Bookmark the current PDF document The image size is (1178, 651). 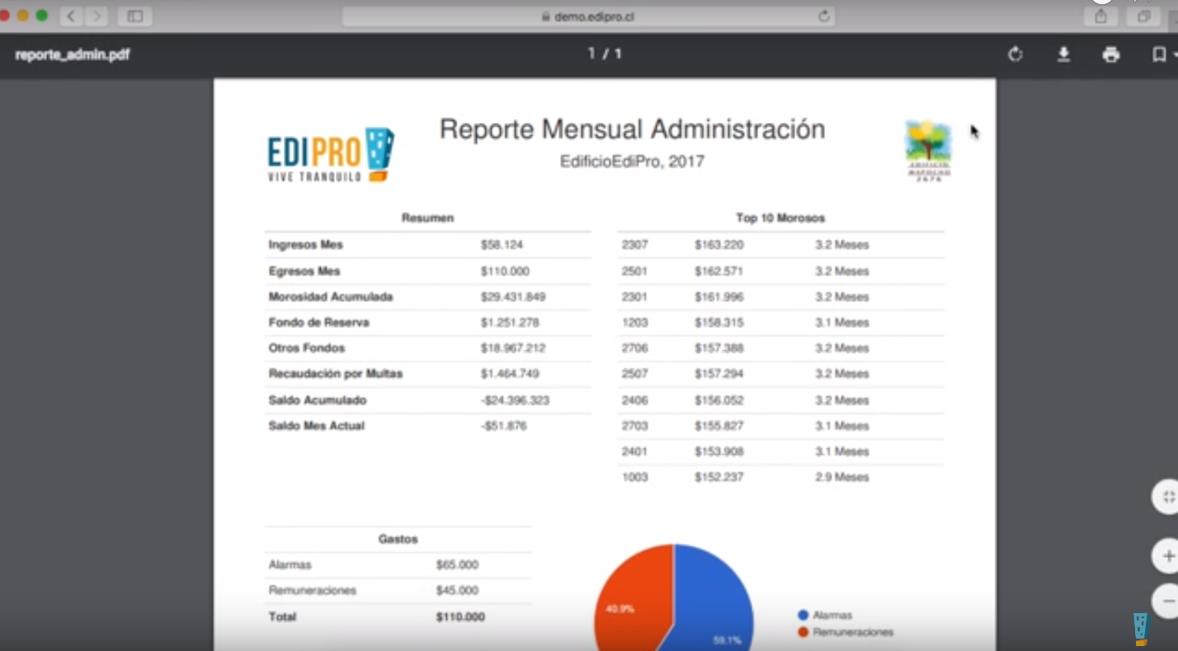(x=1159, y=54)
